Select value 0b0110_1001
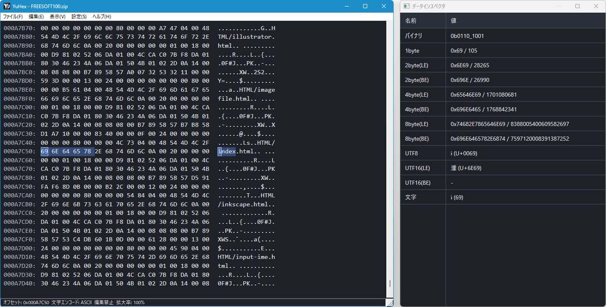Viewport: 606px width, 307px height. [468, 36]
